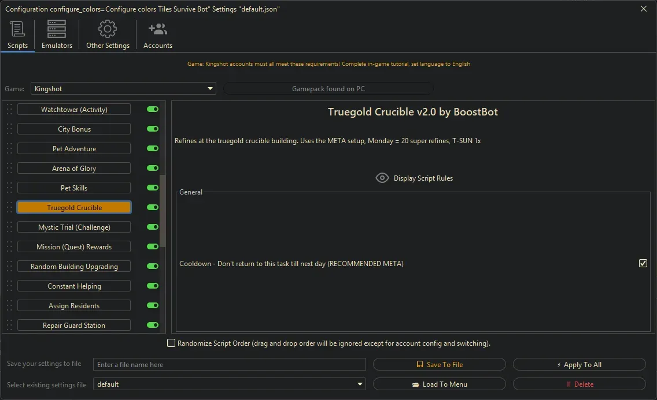Click the Scripts notepad icon

17,28
